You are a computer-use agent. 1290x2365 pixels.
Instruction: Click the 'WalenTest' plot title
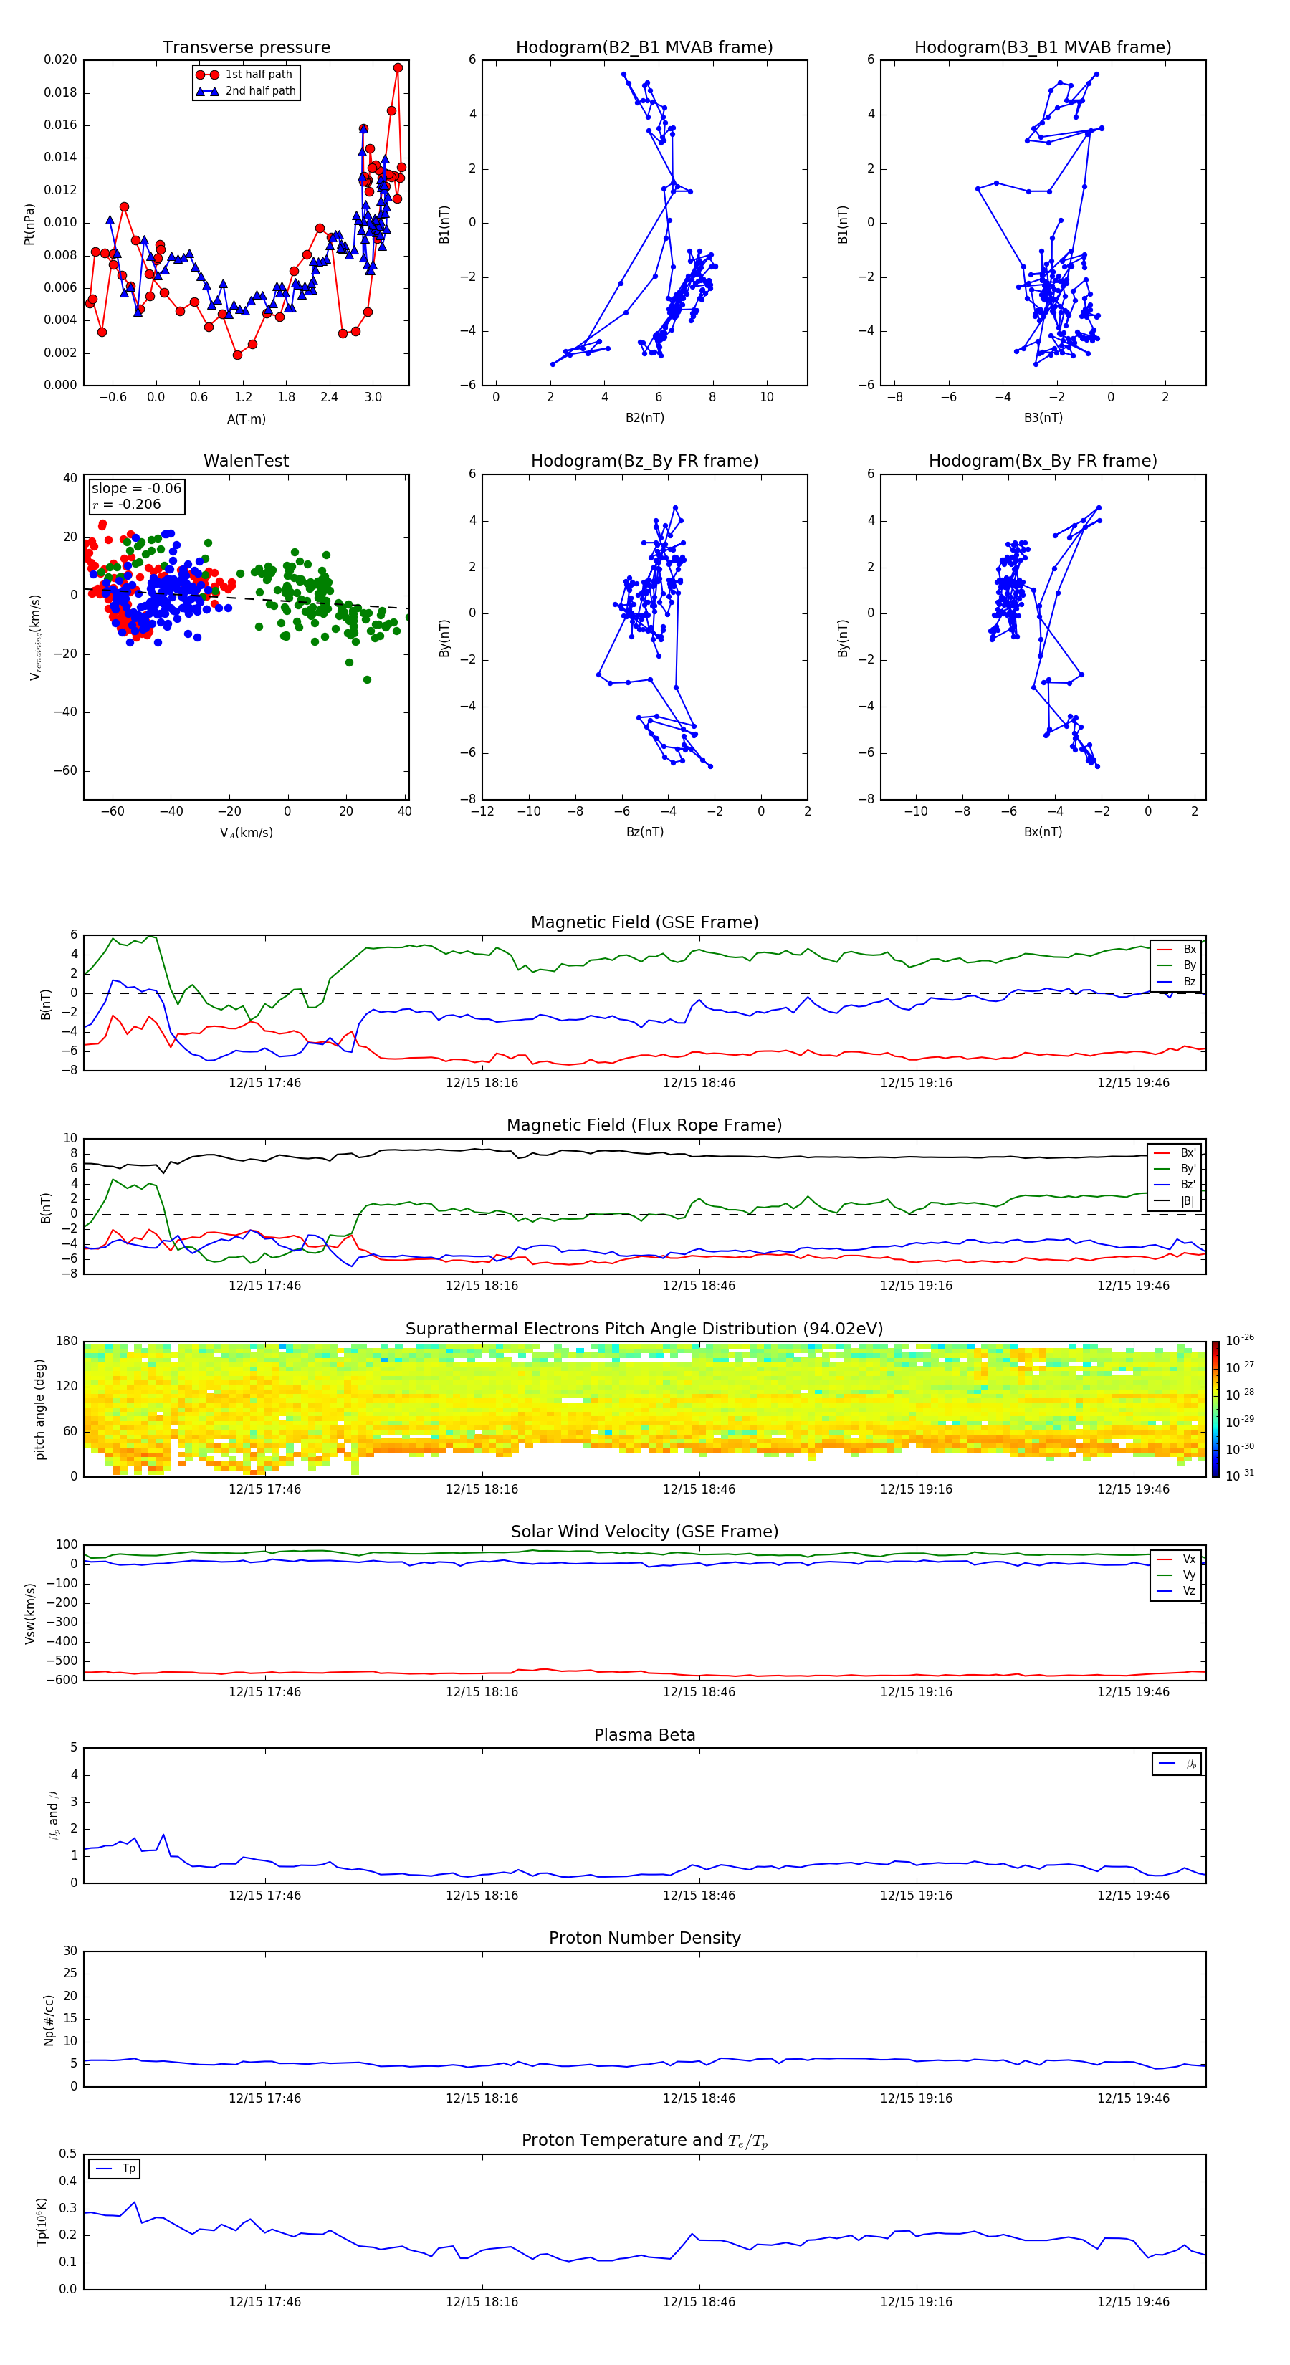pos(246,461)
